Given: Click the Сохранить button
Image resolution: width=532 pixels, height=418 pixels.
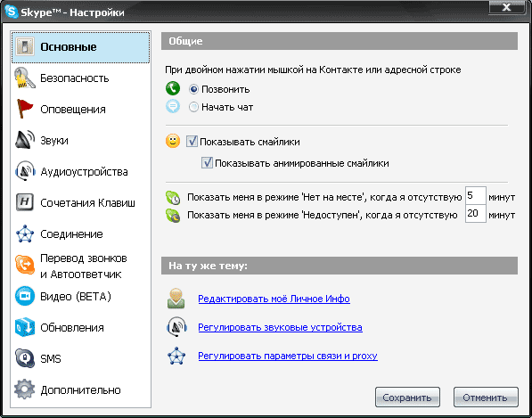Looking at the screenshot, I should tap(407, 397).
